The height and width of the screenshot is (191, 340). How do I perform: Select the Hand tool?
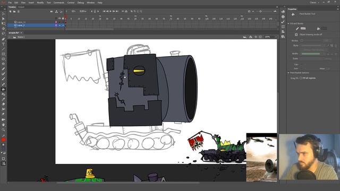point(3,125)
